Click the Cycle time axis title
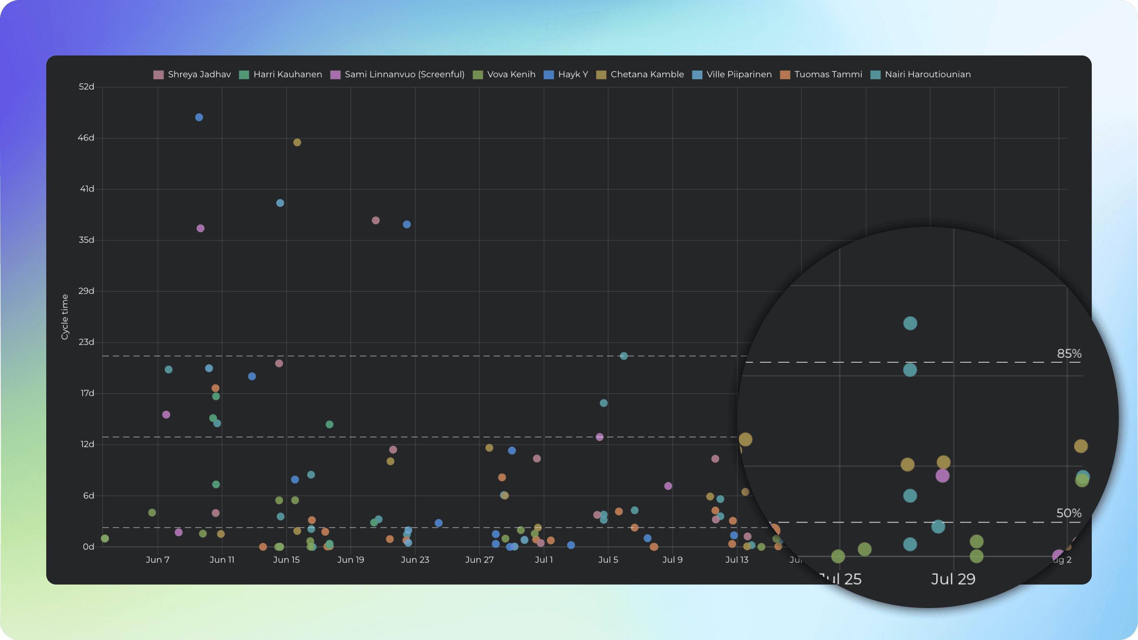Screen dimensions: 1138x640 (x=65, y=317)
